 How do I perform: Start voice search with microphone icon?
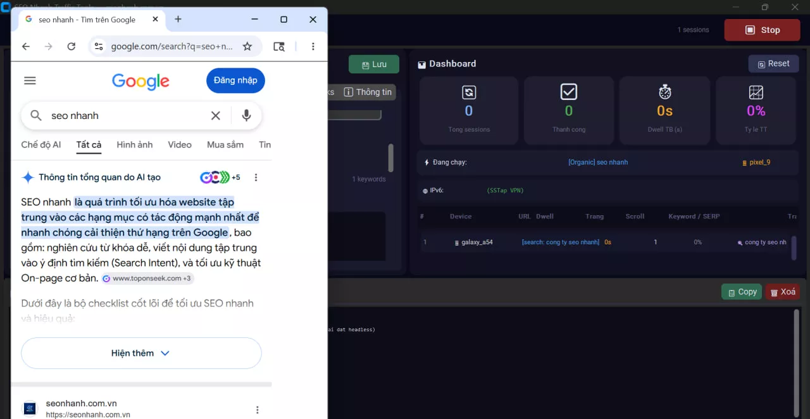click(246, 115)
